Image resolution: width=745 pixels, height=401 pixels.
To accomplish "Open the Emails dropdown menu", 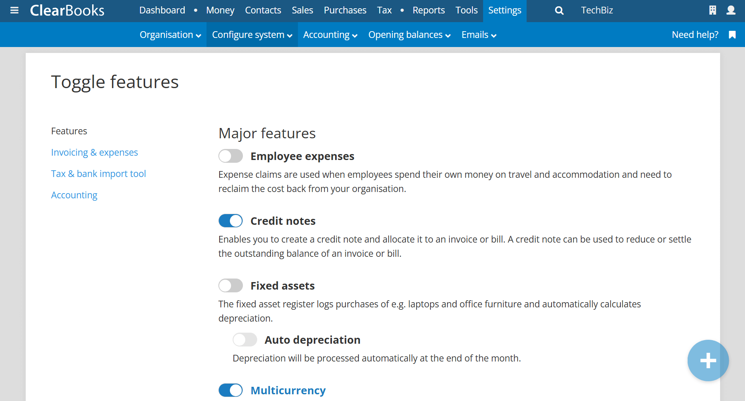I will pyautogui.click(x=479, y=35).
